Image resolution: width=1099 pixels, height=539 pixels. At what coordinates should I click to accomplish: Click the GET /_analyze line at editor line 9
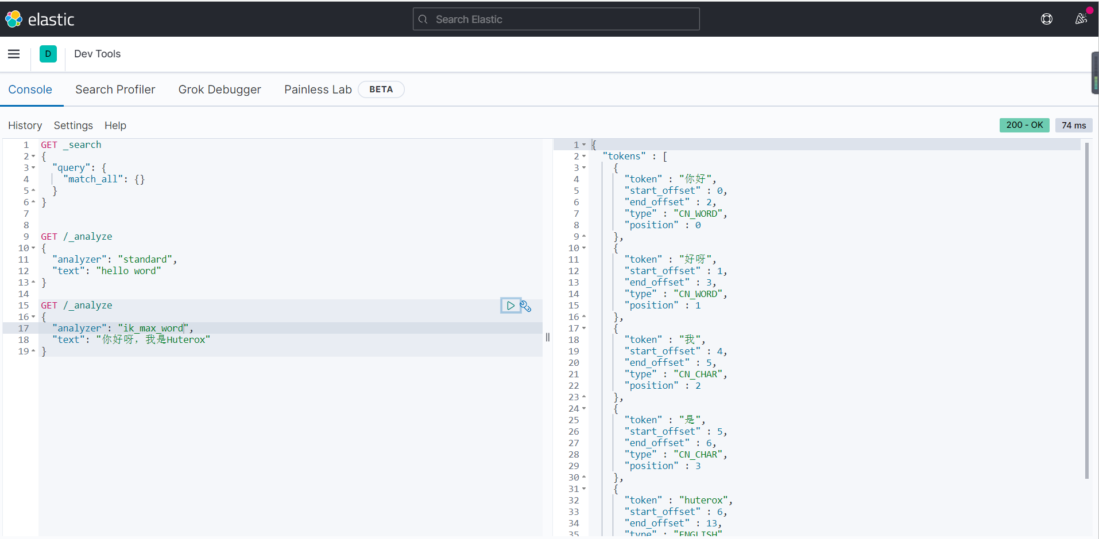(x=76, y=237)
